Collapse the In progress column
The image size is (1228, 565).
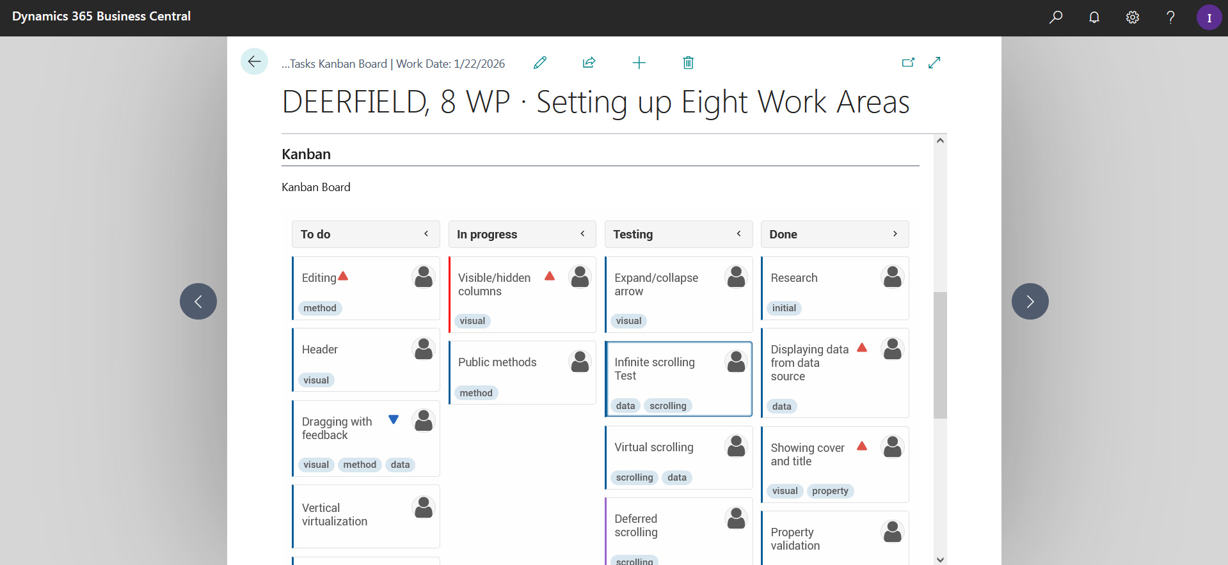pos(582,234)
